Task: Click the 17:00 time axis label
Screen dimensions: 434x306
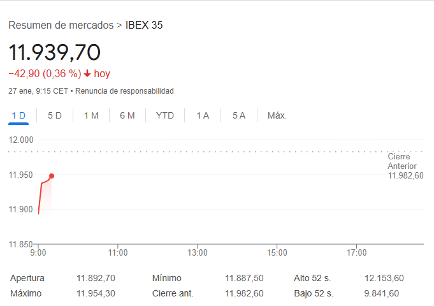Action: [x=356, y=252]
